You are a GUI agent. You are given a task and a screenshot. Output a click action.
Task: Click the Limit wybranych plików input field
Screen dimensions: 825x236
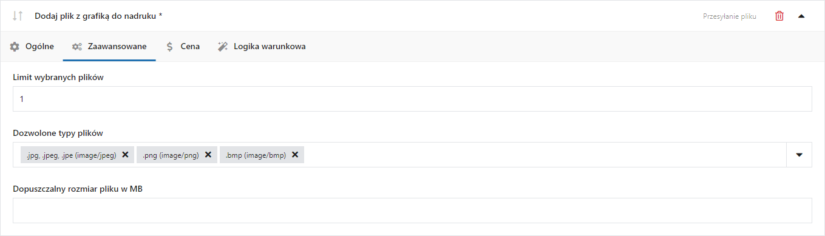412,99
